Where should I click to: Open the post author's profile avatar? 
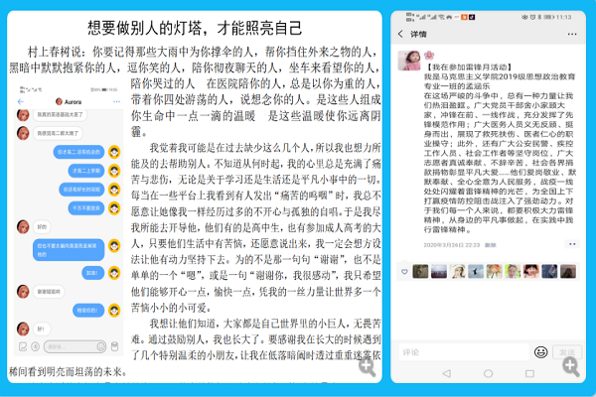click(x=408, y=62)
